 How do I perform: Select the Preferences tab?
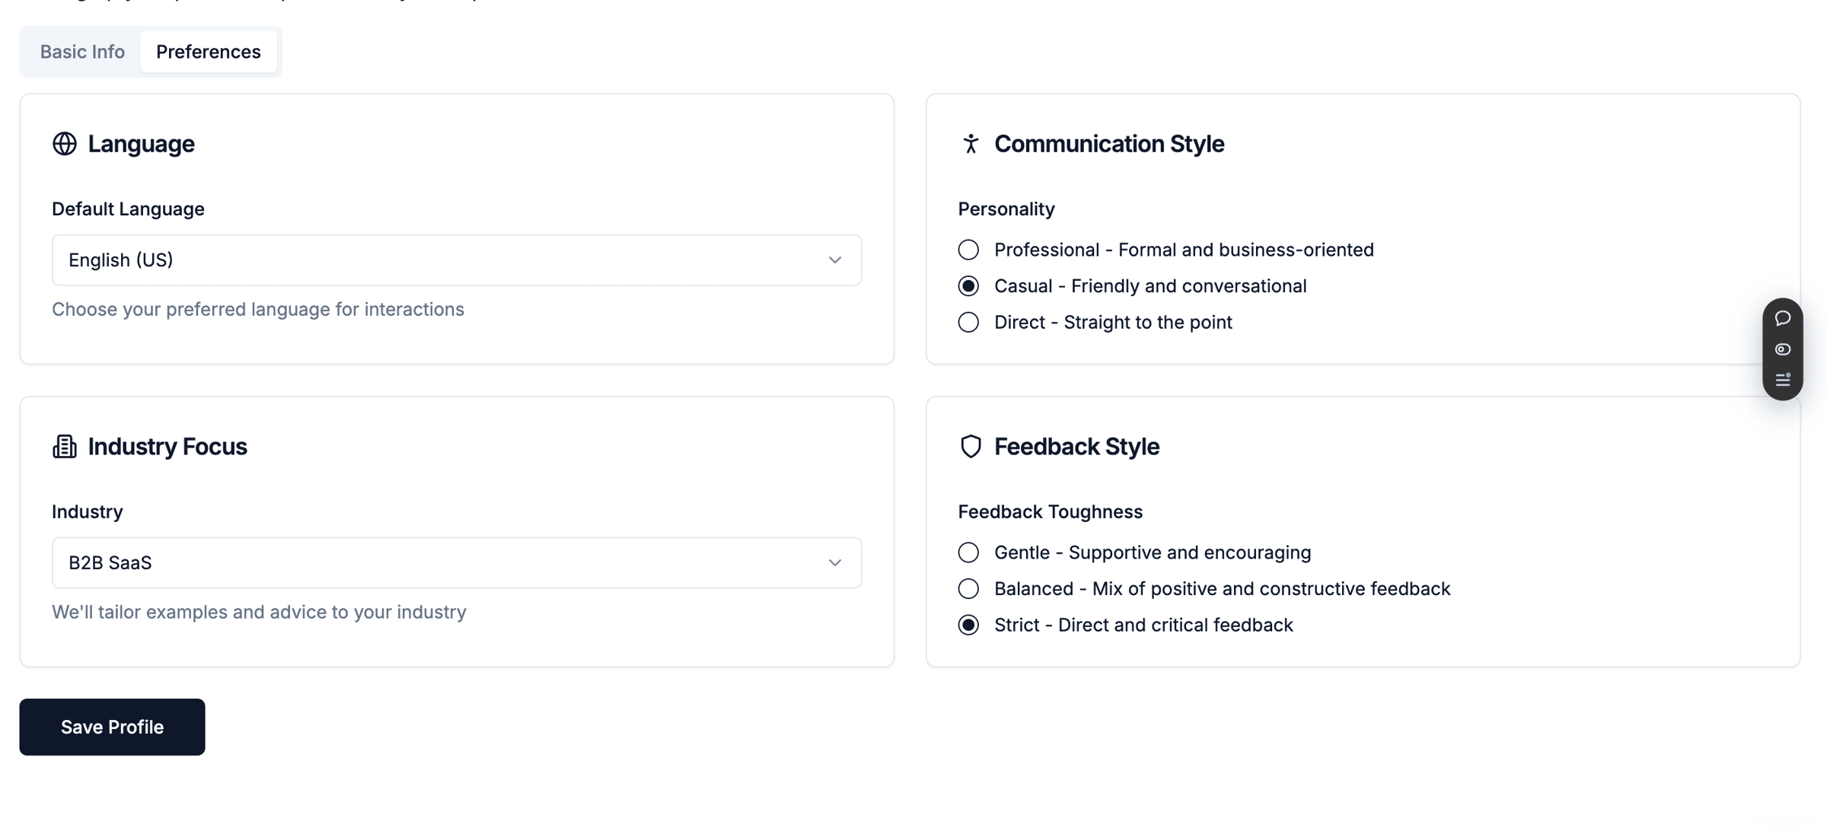coord(209,52)
